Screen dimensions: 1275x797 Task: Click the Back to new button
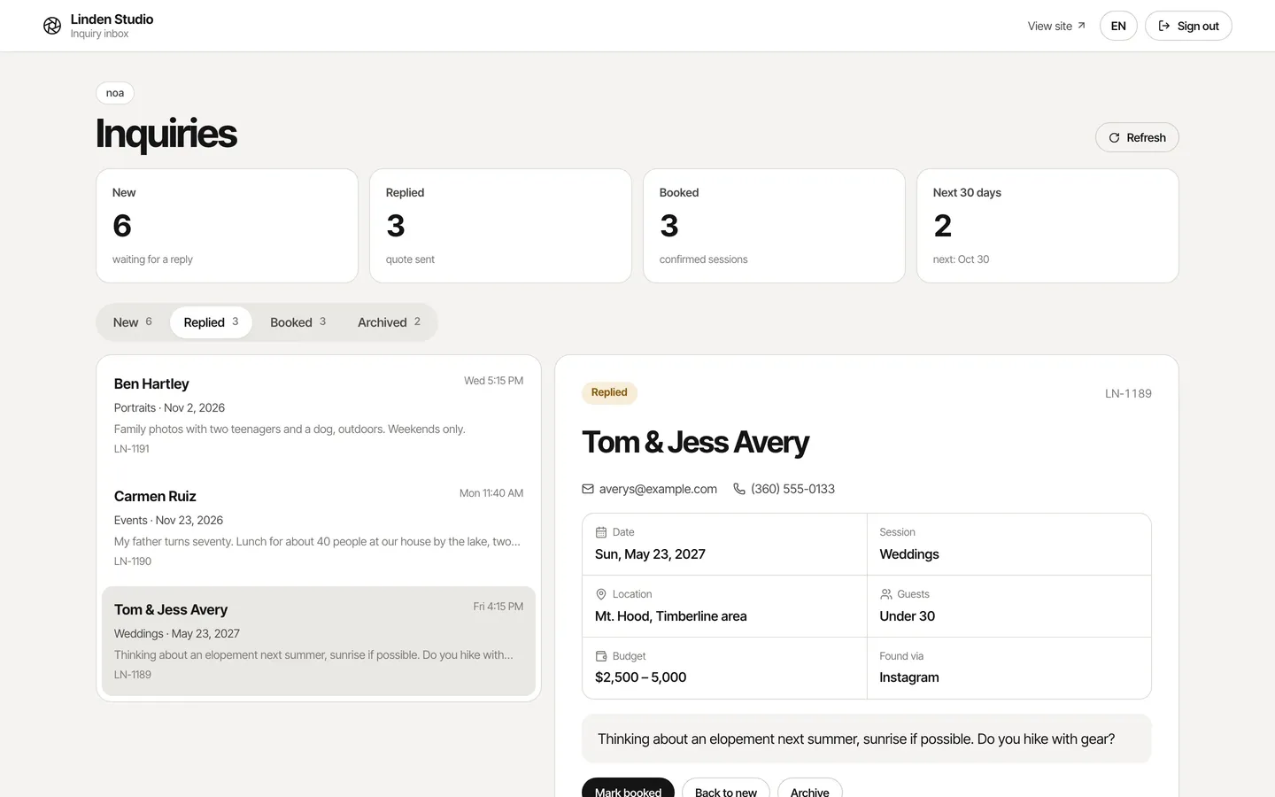point(726,787)
